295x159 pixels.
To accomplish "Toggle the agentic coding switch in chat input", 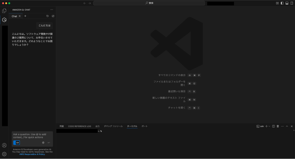I will (x=16, y=143).
